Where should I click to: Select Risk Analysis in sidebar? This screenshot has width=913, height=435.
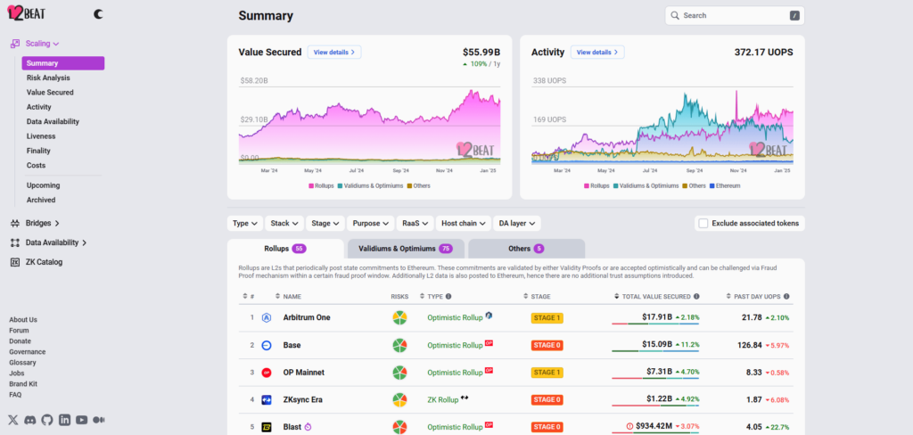tap(48, 78)
